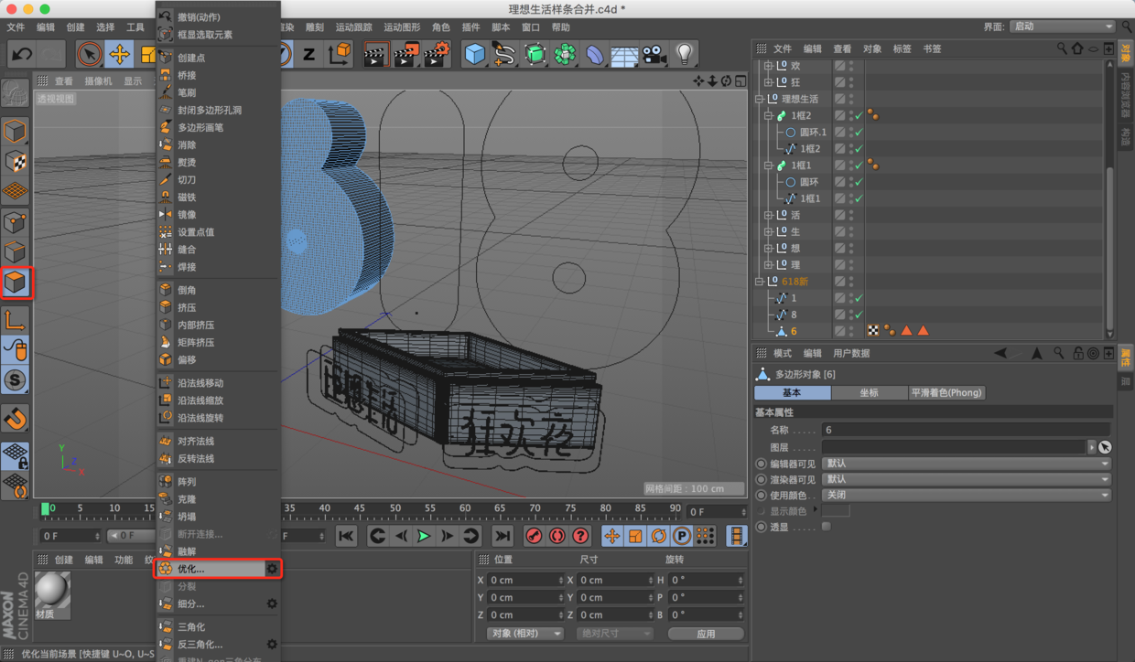The image size is (1135, 662).
Task: Switch to the 坐标 attribute tab
Action: point(869,392)
